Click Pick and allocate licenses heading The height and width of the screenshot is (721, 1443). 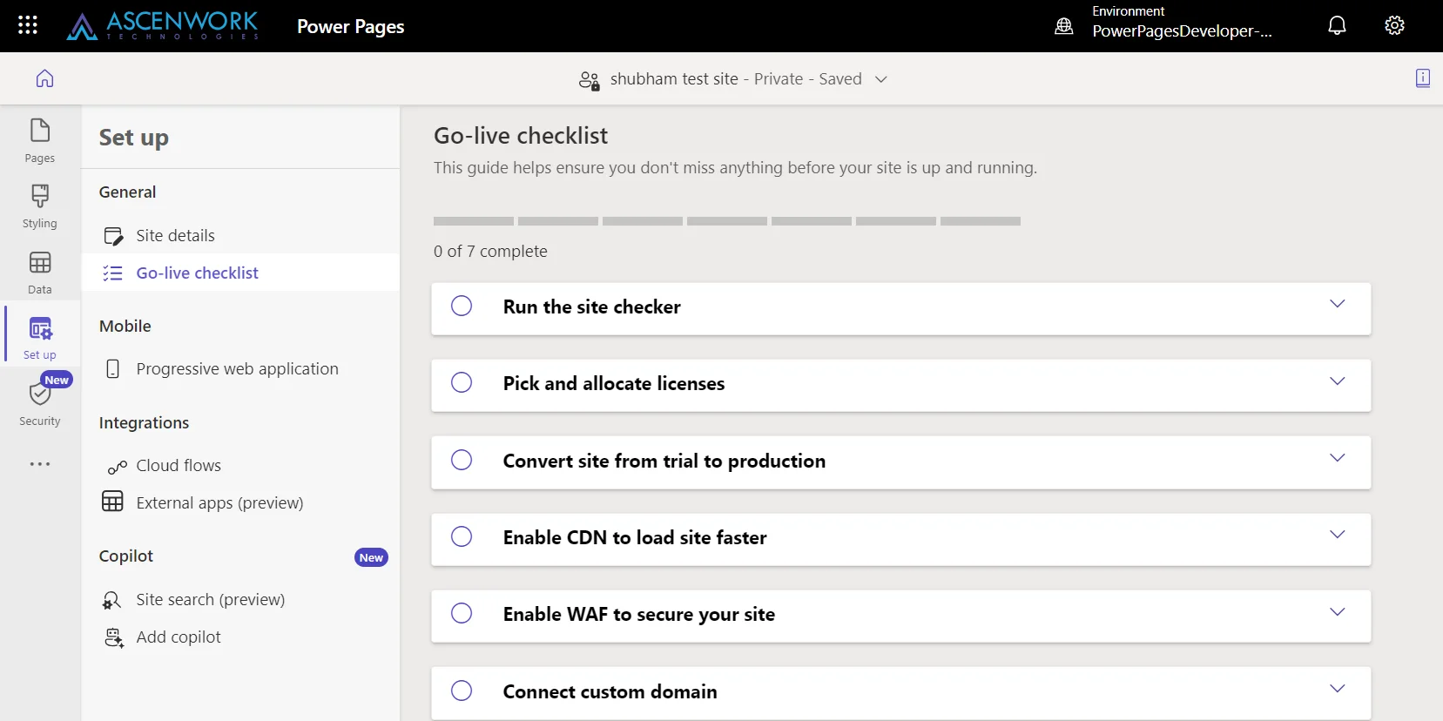(614, 383)
